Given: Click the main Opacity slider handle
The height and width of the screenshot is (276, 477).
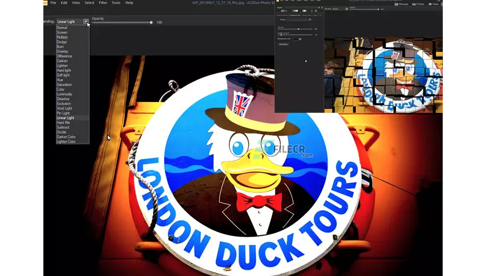Looking at the screenshot, I should point(151,22).
